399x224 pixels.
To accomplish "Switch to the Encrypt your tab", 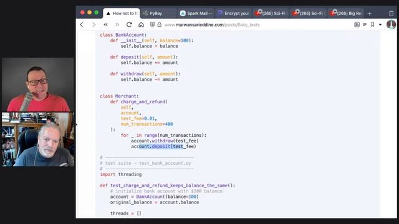I will tap(233, 13).
